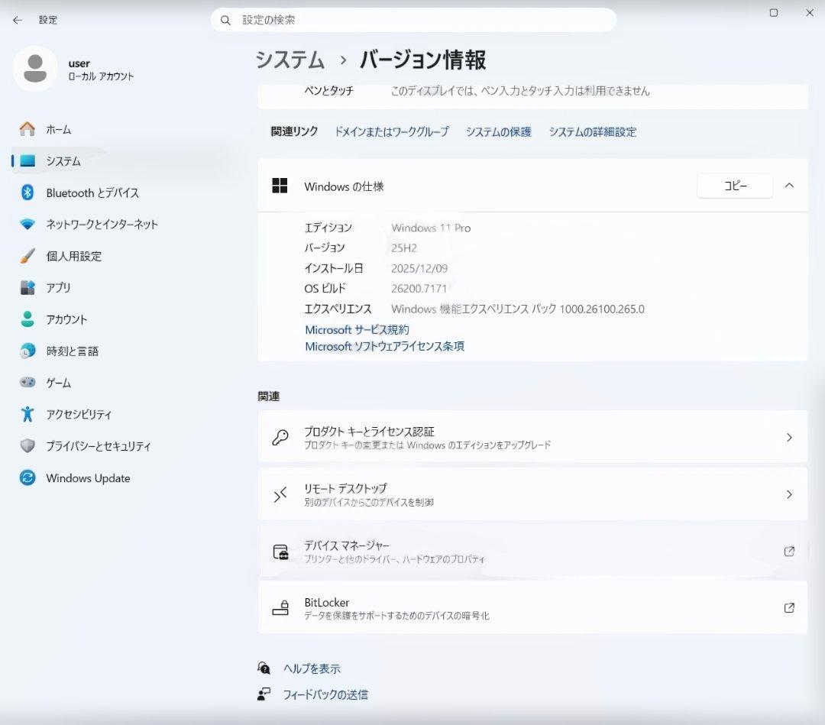Open the ホーム sidebar icon
Viewport: 825px width, 725px height.
[28, 129]
